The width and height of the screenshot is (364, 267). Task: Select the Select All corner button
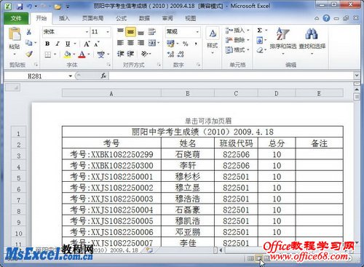click(x=13, y=87)
